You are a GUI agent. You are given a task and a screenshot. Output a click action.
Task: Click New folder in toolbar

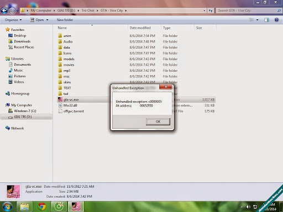pos(65,20)
